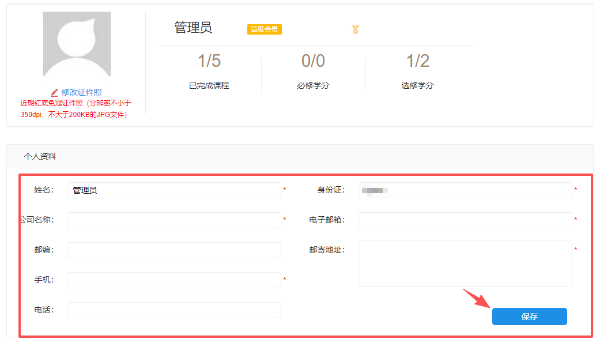Click the gold medal icon
The image size is (600, 343).
[x=356, y=29]
